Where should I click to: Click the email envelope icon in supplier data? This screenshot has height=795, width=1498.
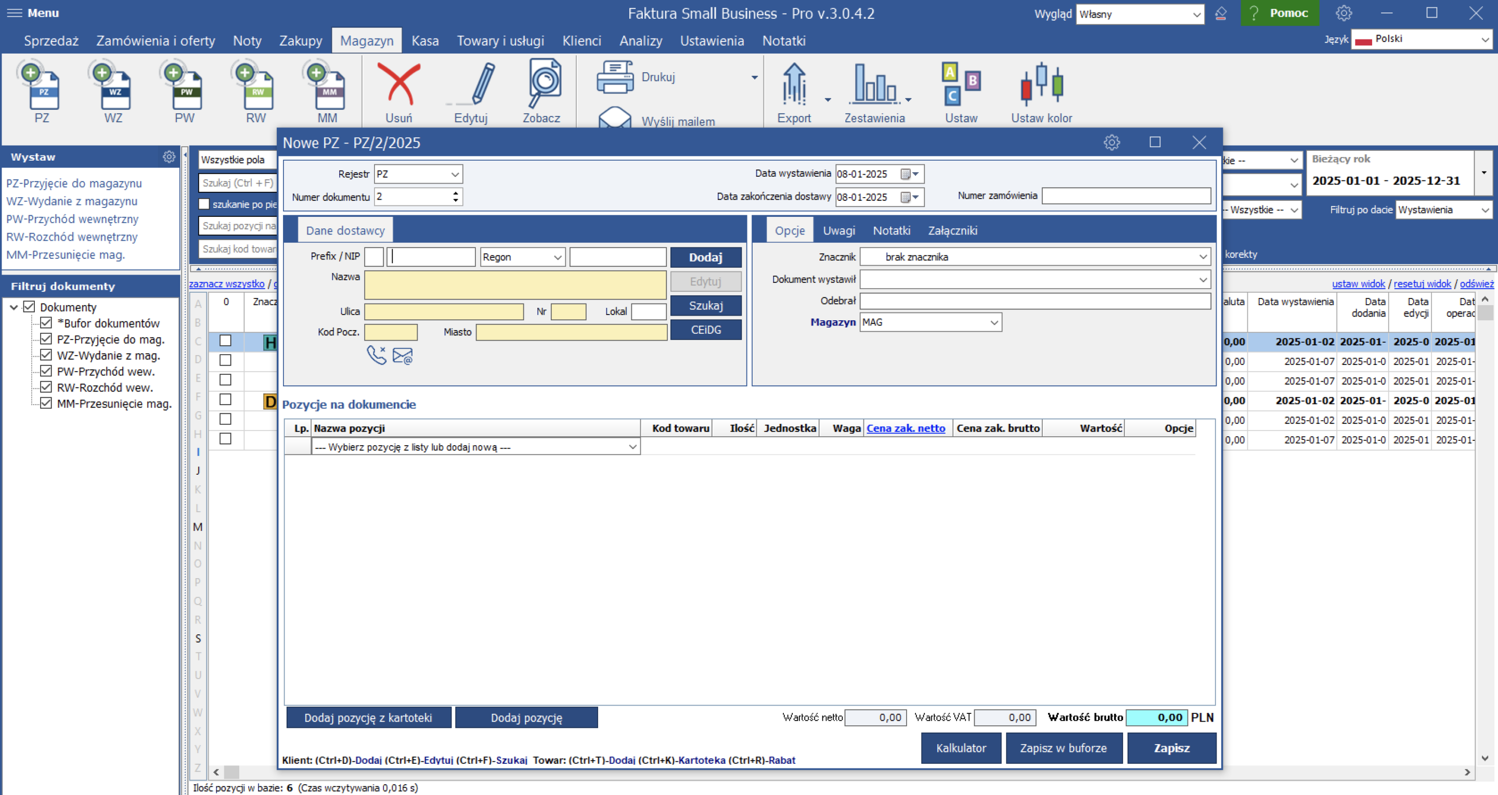(x=403, y=356)
